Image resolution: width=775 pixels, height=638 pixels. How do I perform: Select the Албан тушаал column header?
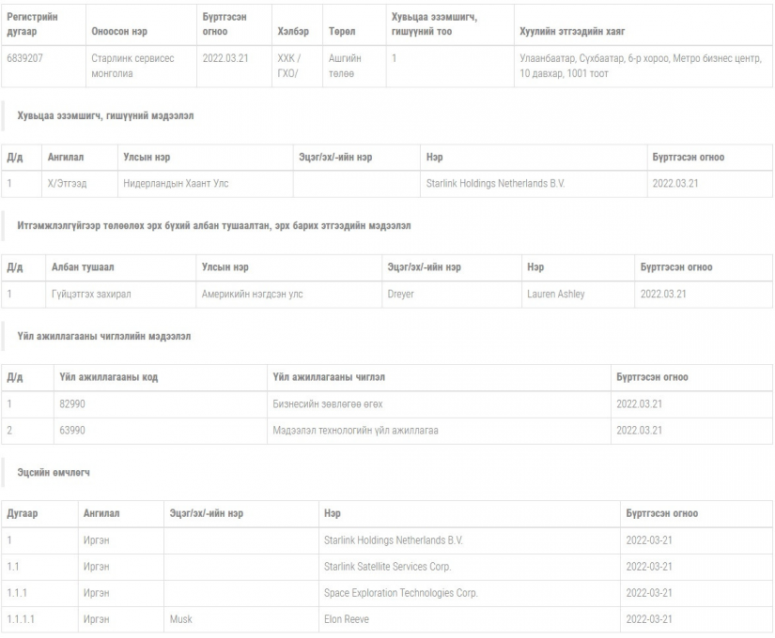[83, 267]
